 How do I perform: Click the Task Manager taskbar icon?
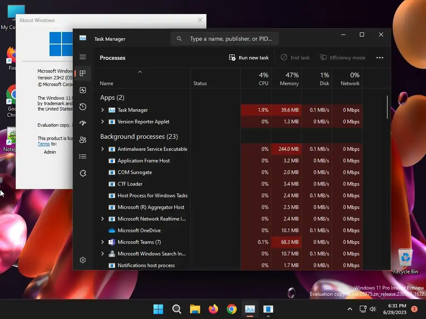[x=250, y=309]
